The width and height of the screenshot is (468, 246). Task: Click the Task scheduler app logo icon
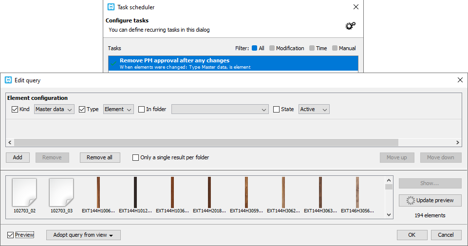(111, 7)
